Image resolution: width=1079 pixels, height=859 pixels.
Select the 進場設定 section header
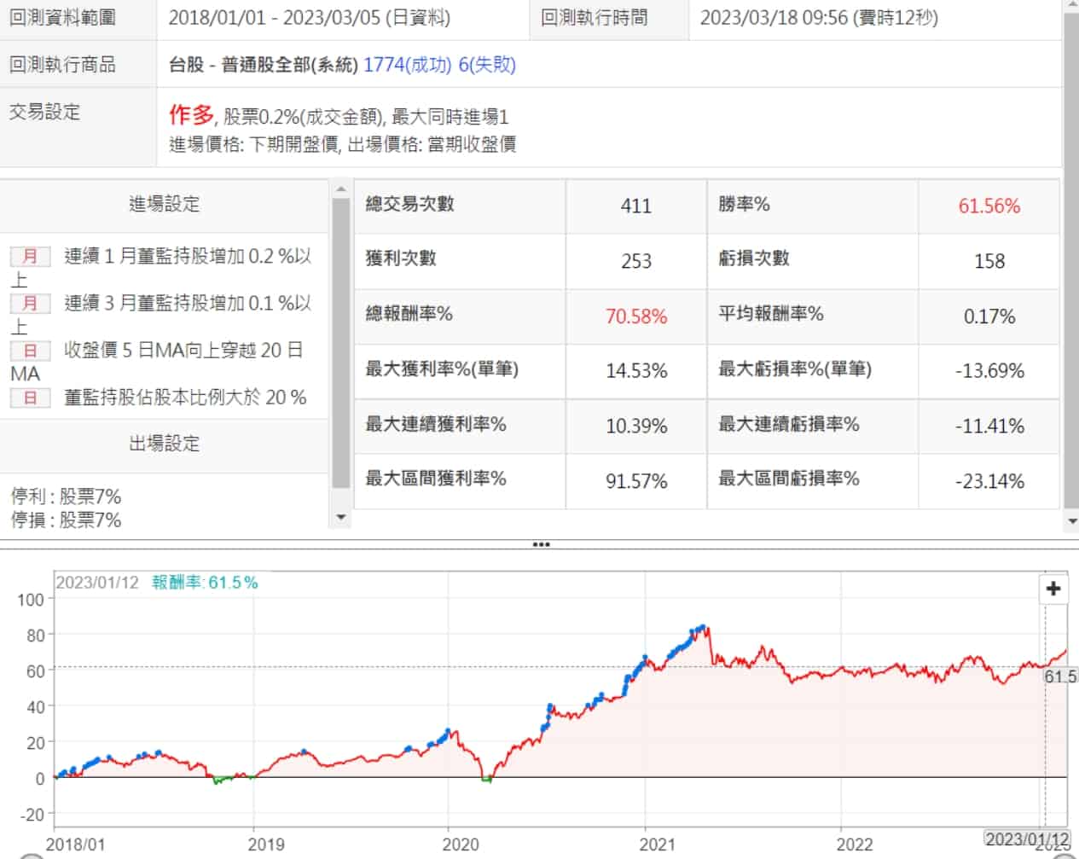coord(164,204)
